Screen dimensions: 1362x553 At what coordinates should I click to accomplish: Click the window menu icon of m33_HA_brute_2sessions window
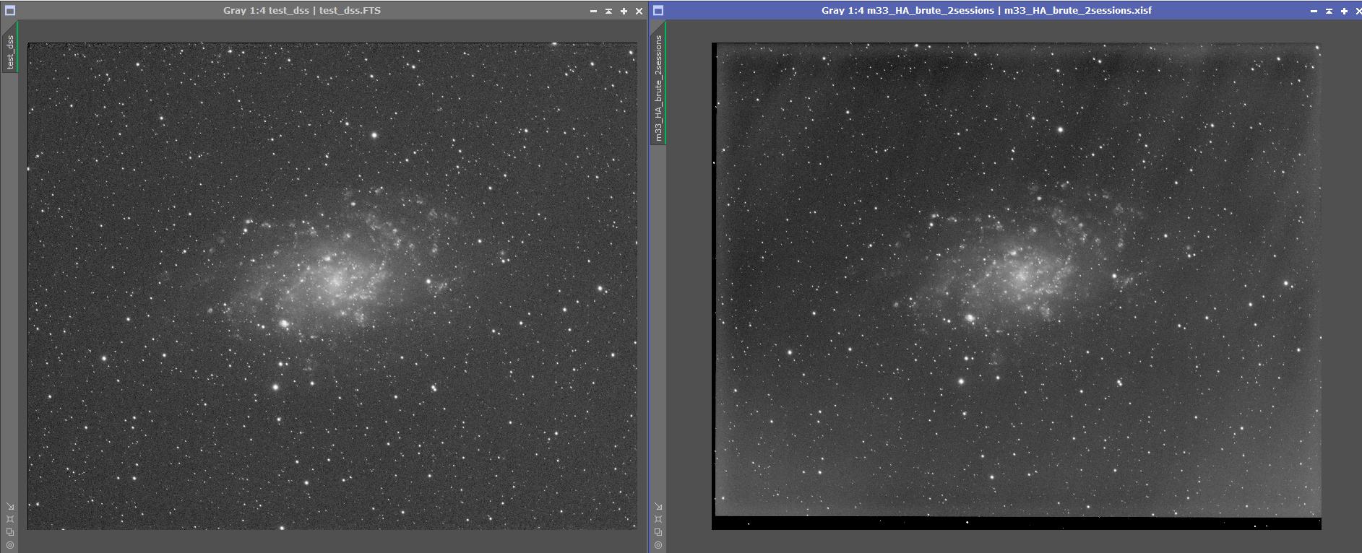pyautogui.click(x=658, y=11)
